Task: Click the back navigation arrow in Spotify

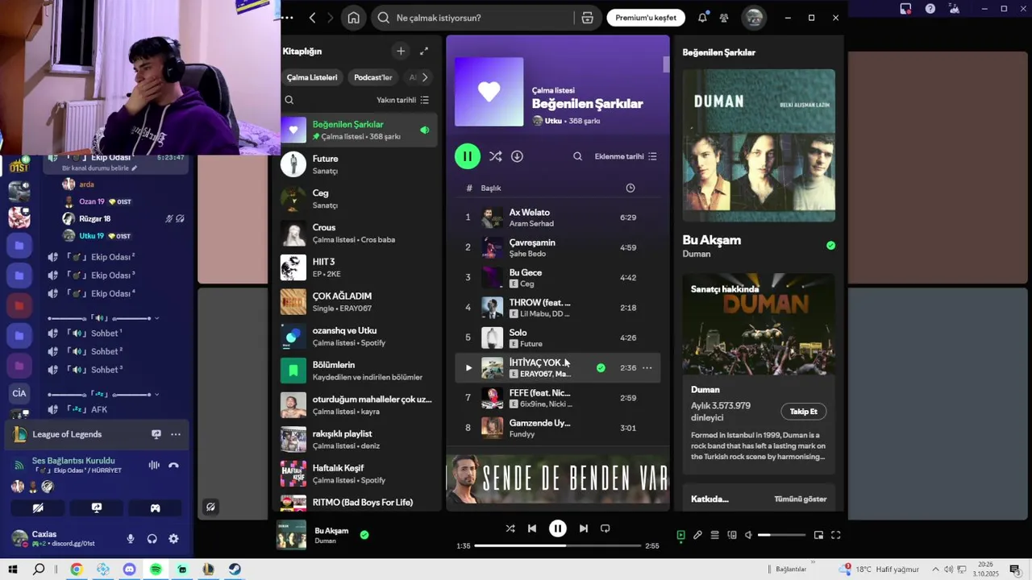Action: coord(313,18)
